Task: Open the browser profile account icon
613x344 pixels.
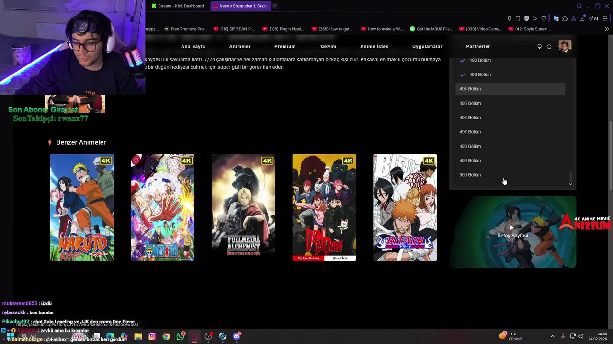Action: point(573,18)
